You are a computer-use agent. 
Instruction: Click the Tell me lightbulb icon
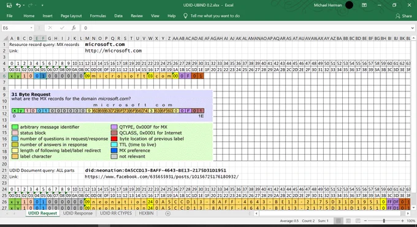[x=185, y=16]
